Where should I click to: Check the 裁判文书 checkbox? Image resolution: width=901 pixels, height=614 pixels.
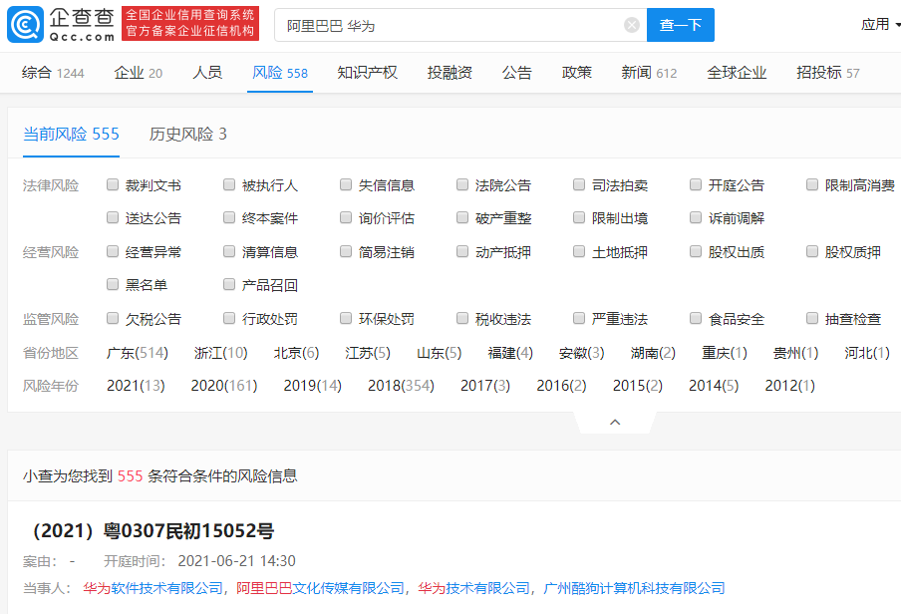[x=114, y=184]
